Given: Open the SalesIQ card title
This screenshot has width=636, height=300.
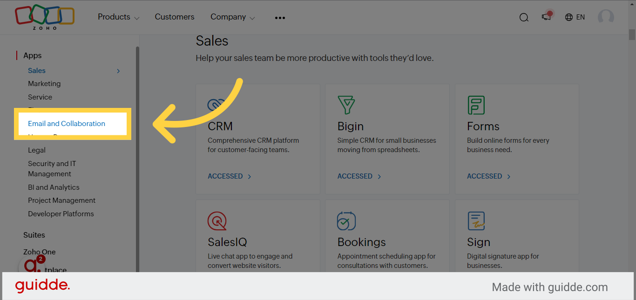Looking at the screenshot, I should (x=227, y=242).
